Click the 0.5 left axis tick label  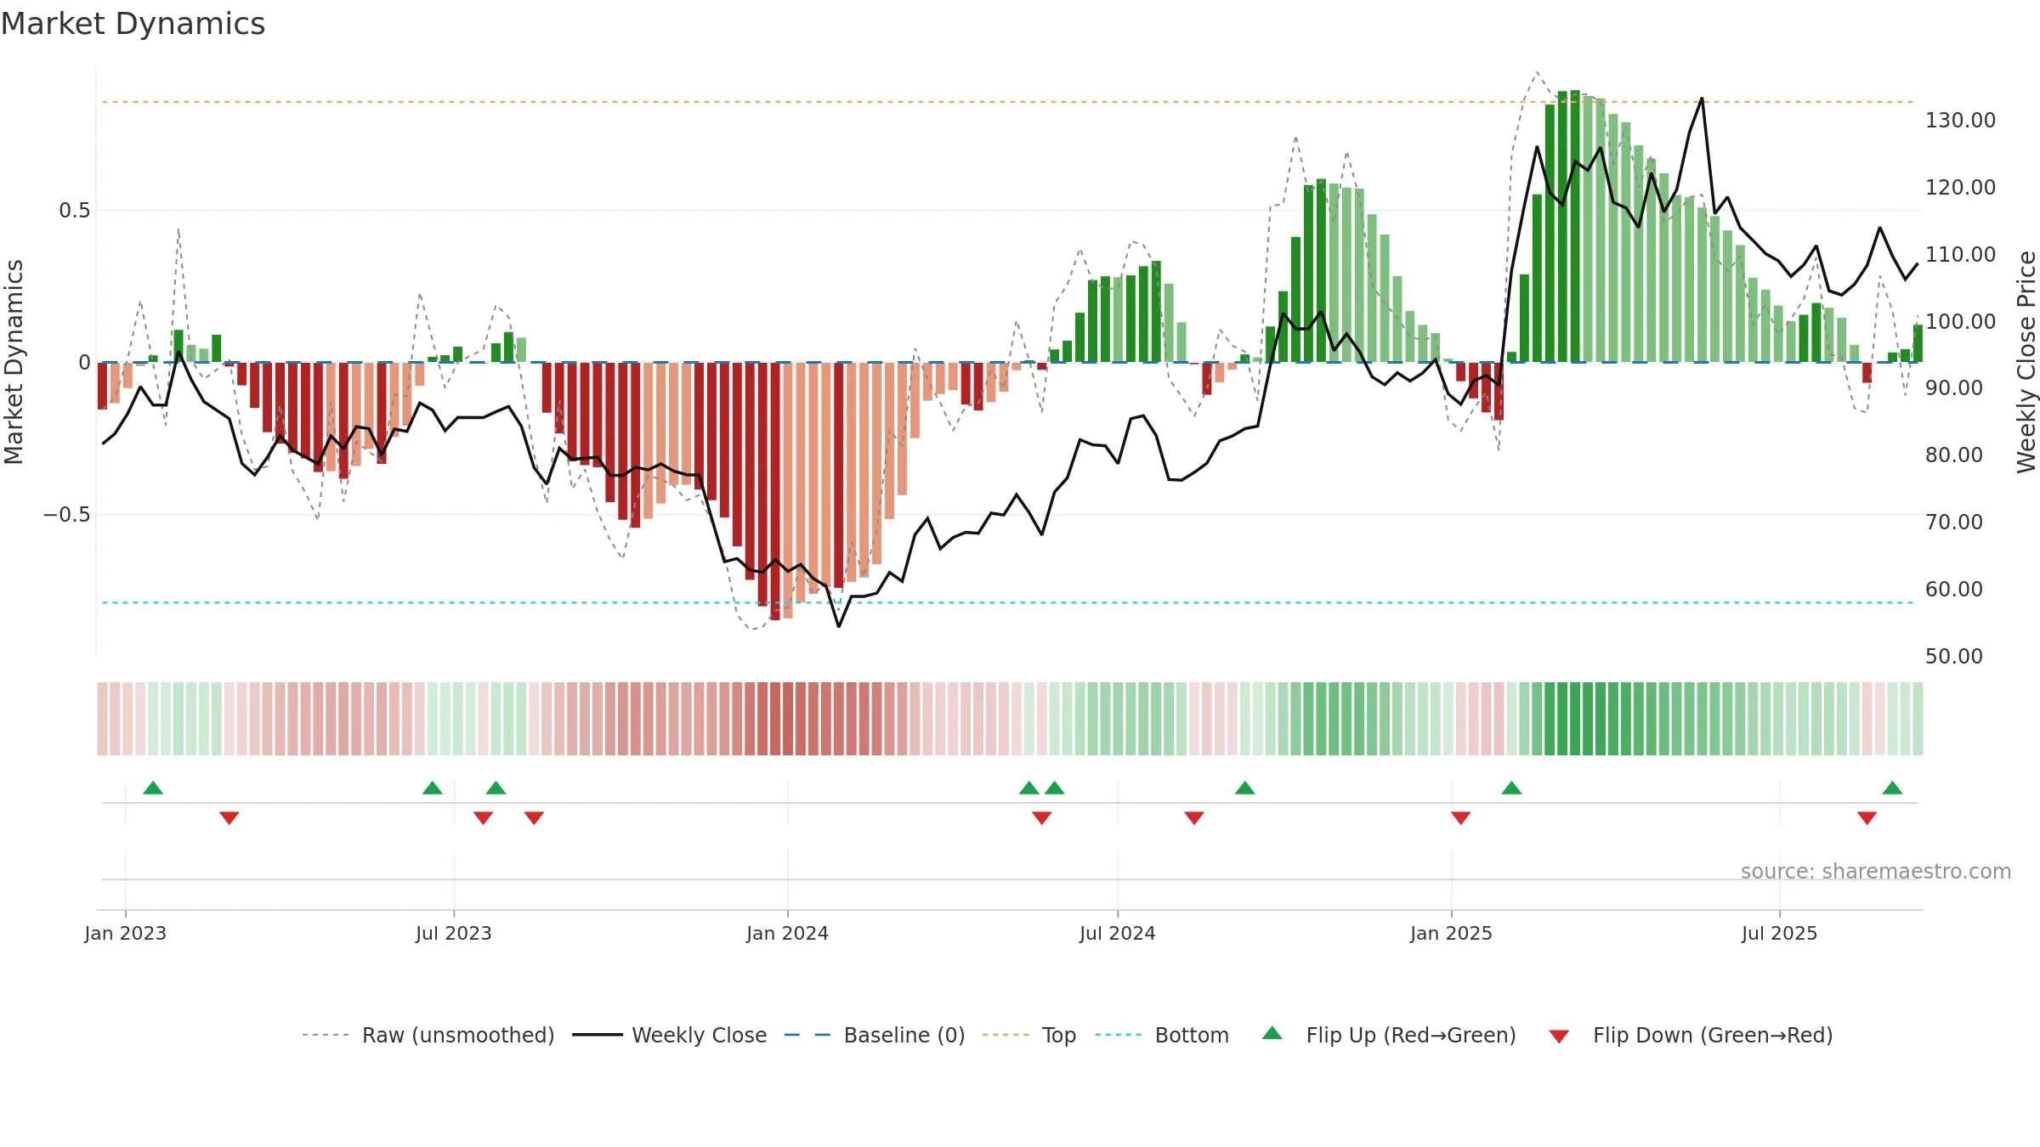coord(75,211)
